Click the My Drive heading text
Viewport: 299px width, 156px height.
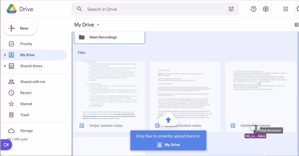84,25
